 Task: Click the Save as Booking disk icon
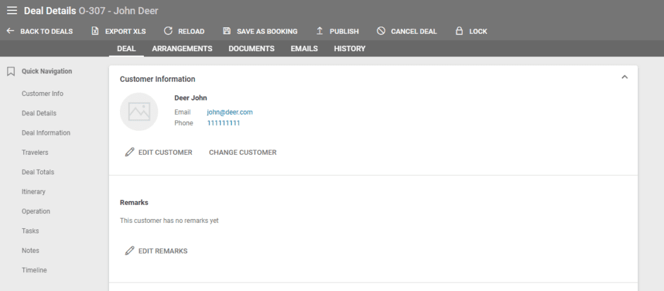coord(226,31)
